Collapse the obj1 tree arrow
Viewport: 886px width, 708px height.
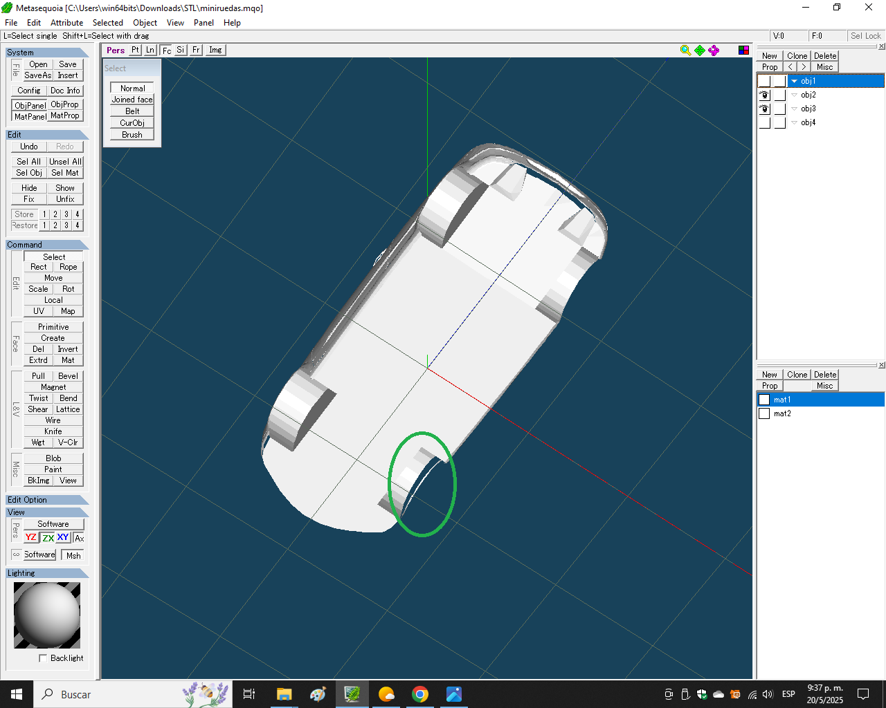click(x=794, y=81)
